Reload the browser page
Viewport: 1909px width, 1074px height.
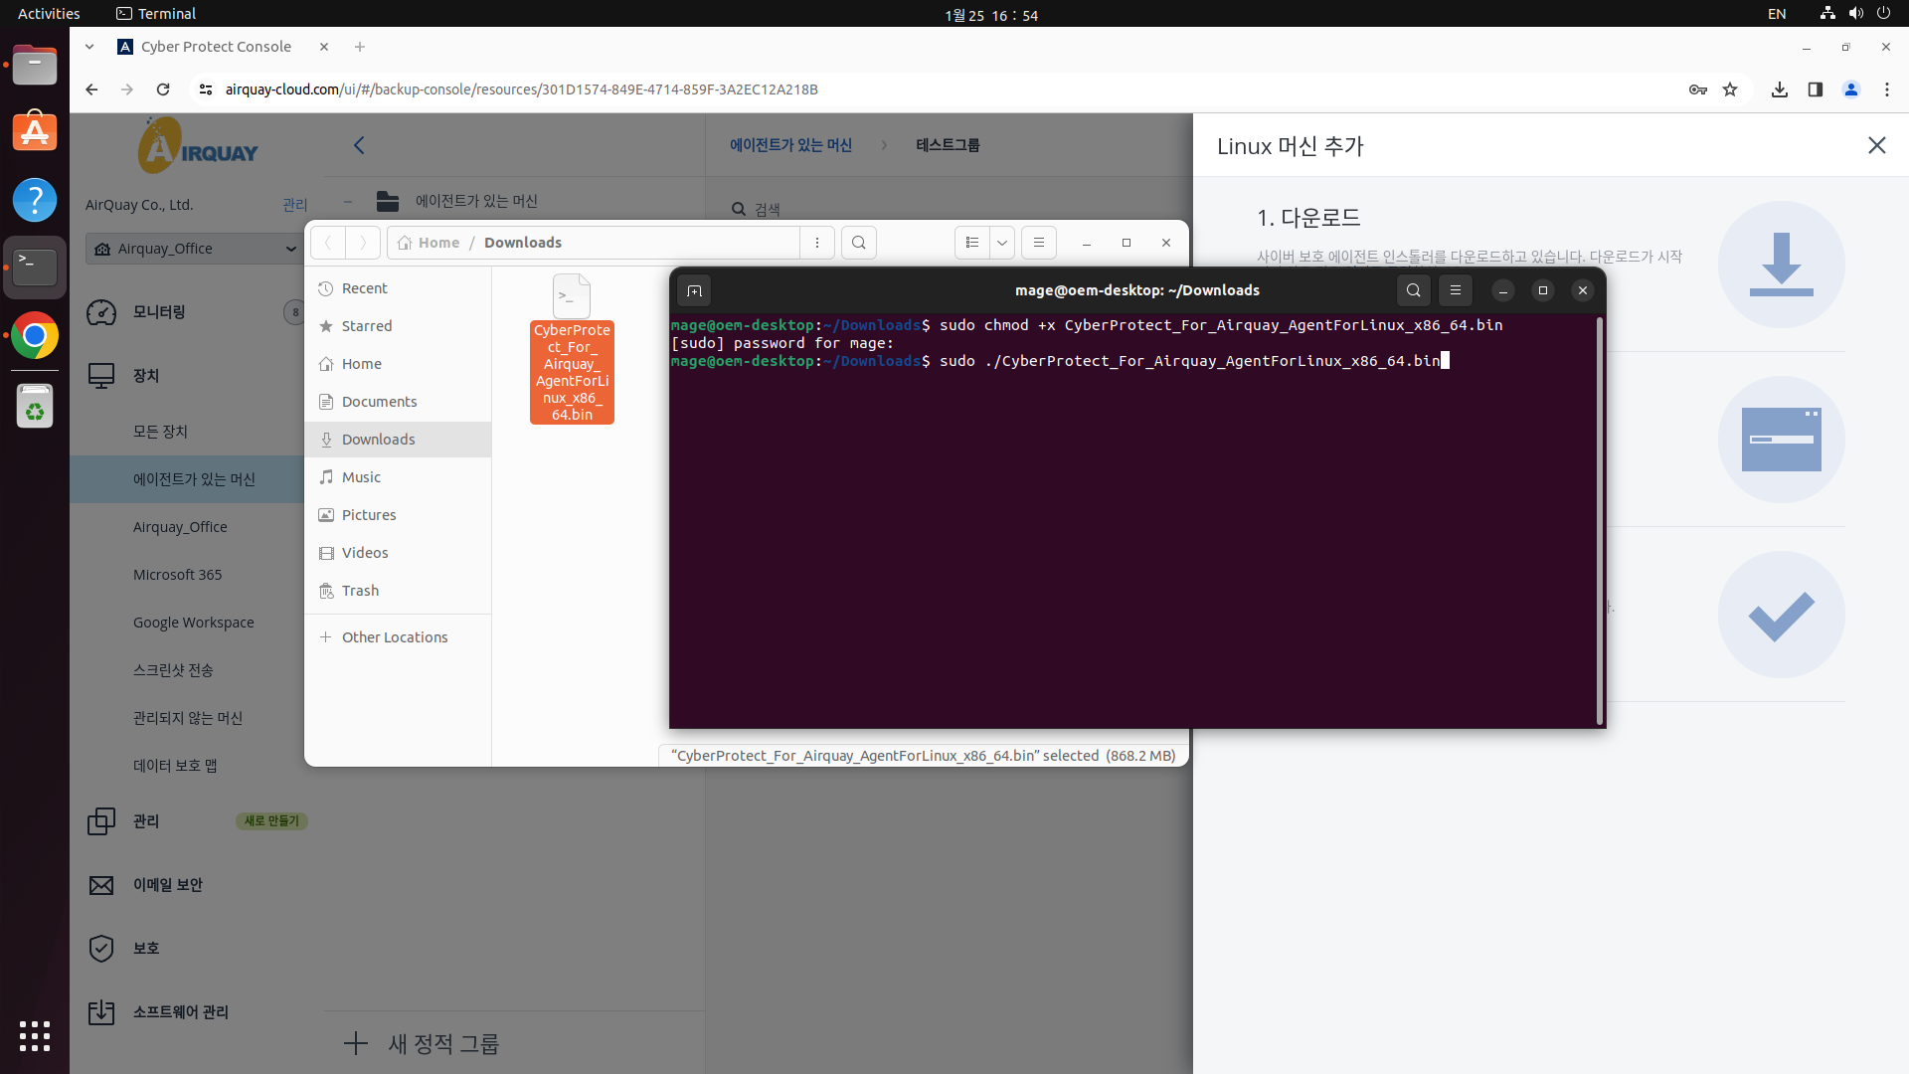click(163, 89)
